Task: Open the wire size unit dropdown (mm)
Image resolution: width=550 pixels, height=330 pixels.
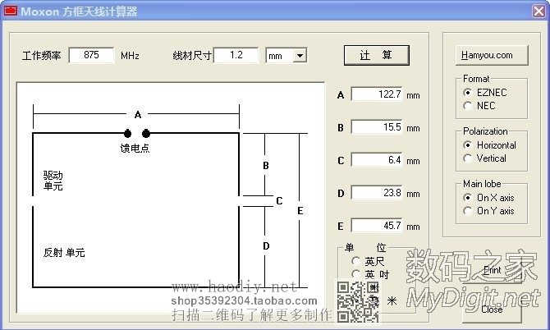Action: coord(300,55)
